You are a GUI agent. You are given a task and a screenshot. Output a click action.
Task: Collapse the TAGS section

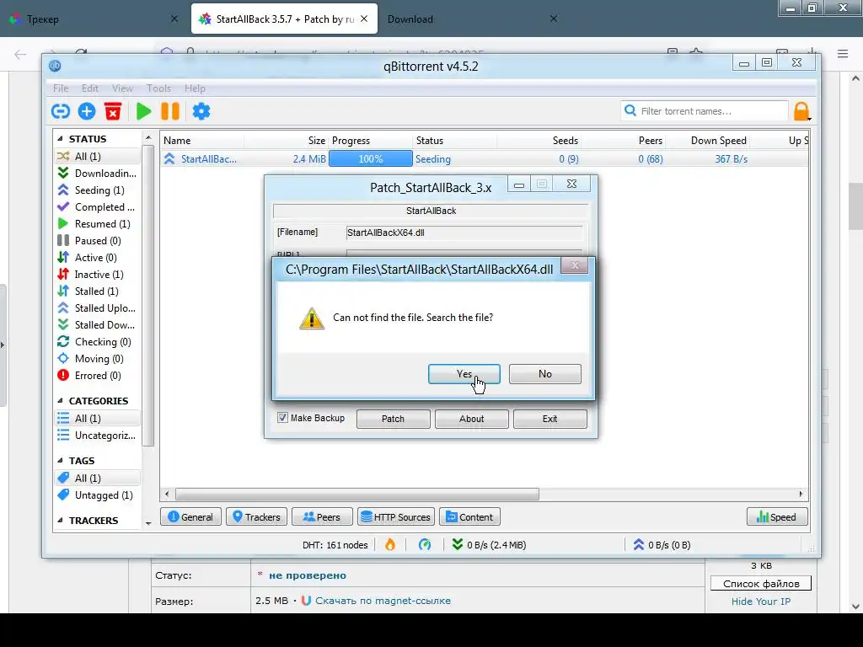click(x=60, y=461)
